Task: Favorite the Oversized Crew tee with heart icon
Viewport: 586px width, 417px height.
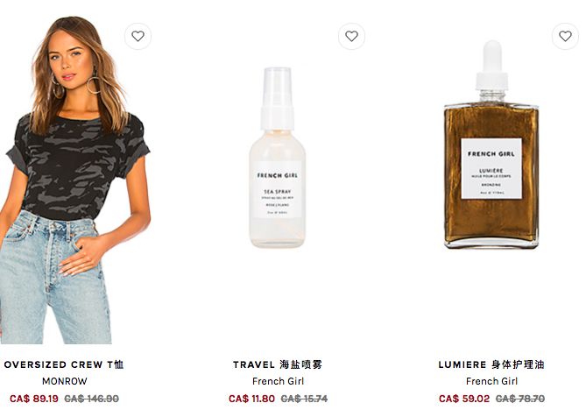Action: click(x=138, y=36)
